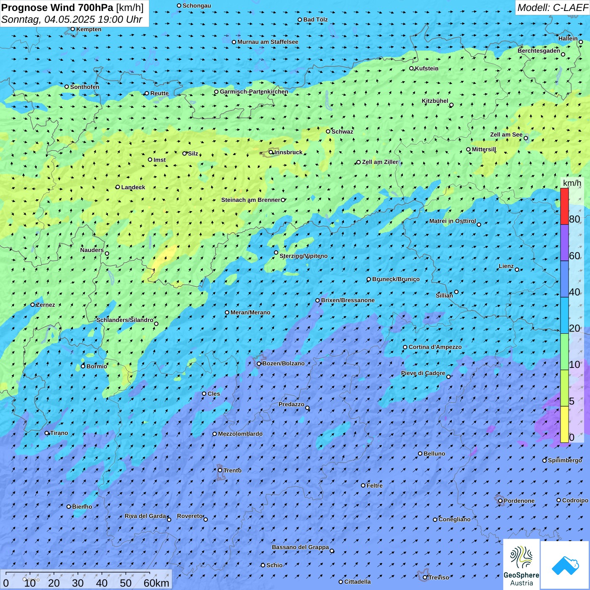Click the Hallein location dot
The image size is (590, 590).
[581, 42]
